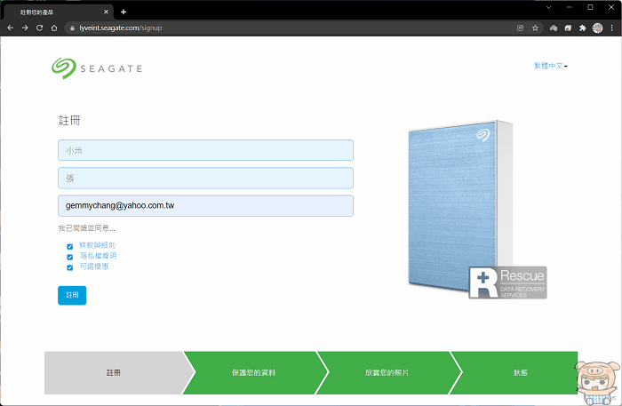The image size is (622, 406).
Task: Open the cloud extension icon in toolbar
Action: pos(554,28)
